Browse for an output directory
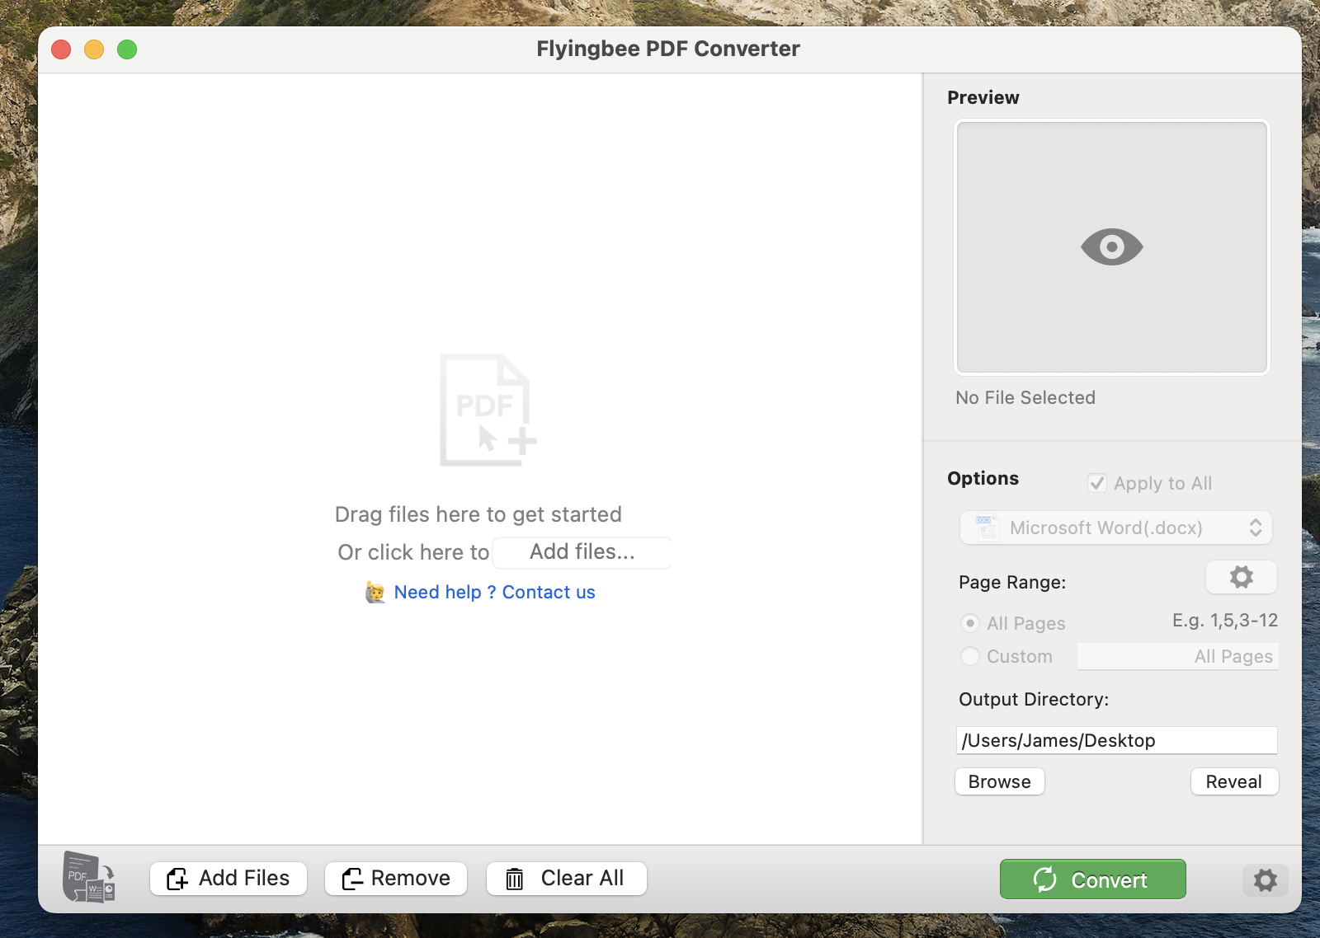 (1000, 781)
